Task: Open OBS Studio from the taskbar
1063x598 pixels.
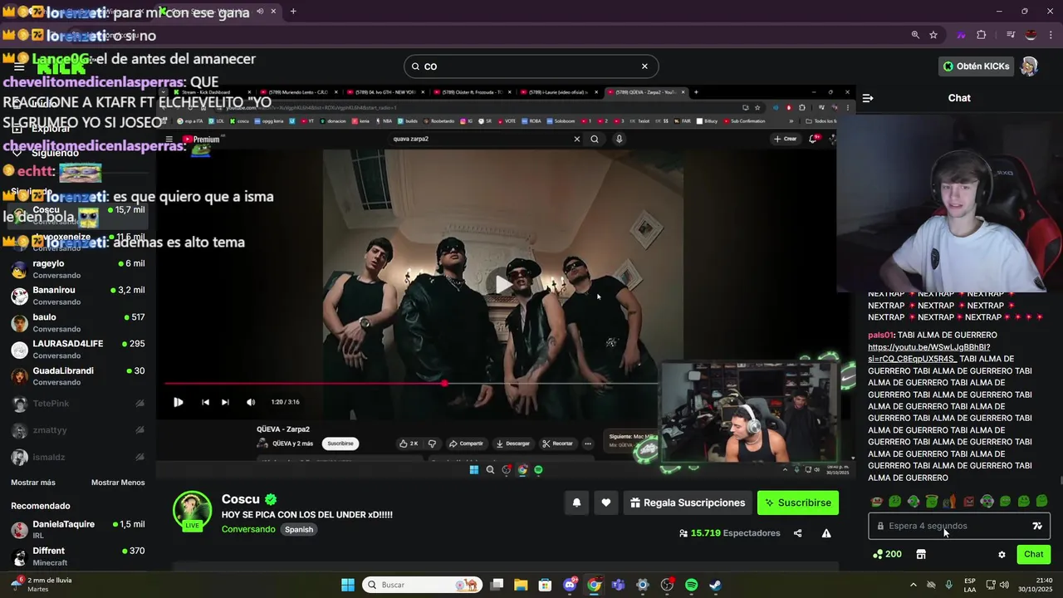Action: pos(667,585)
